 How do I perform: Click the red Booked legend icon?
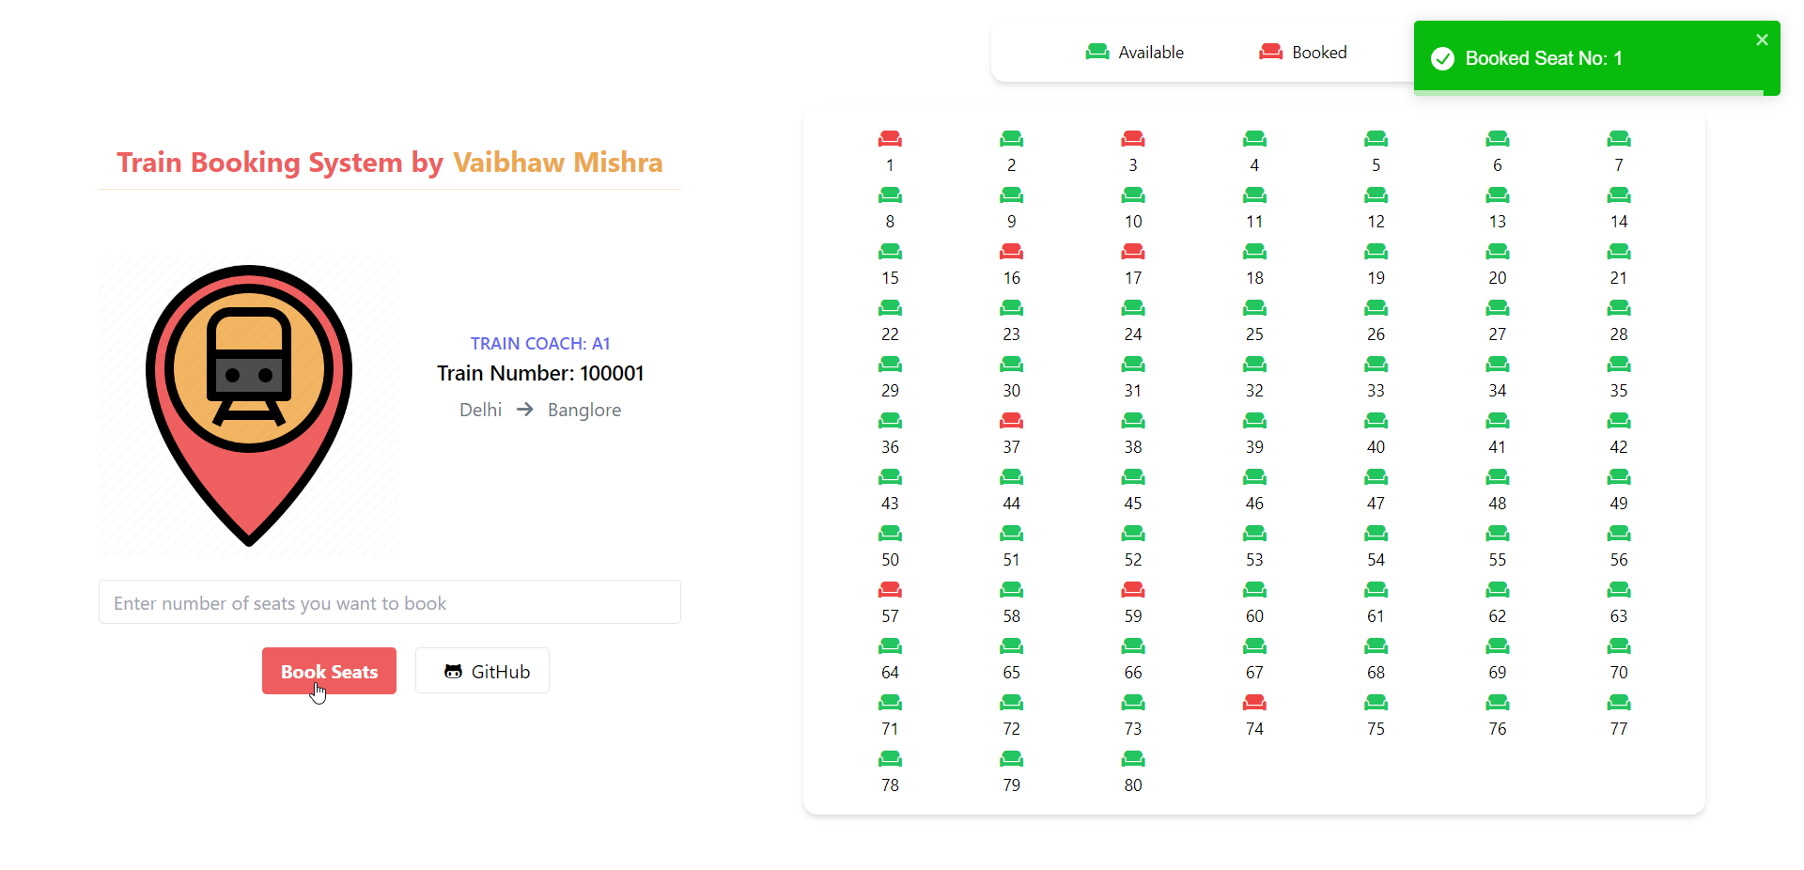click(x=1268, y=52)
